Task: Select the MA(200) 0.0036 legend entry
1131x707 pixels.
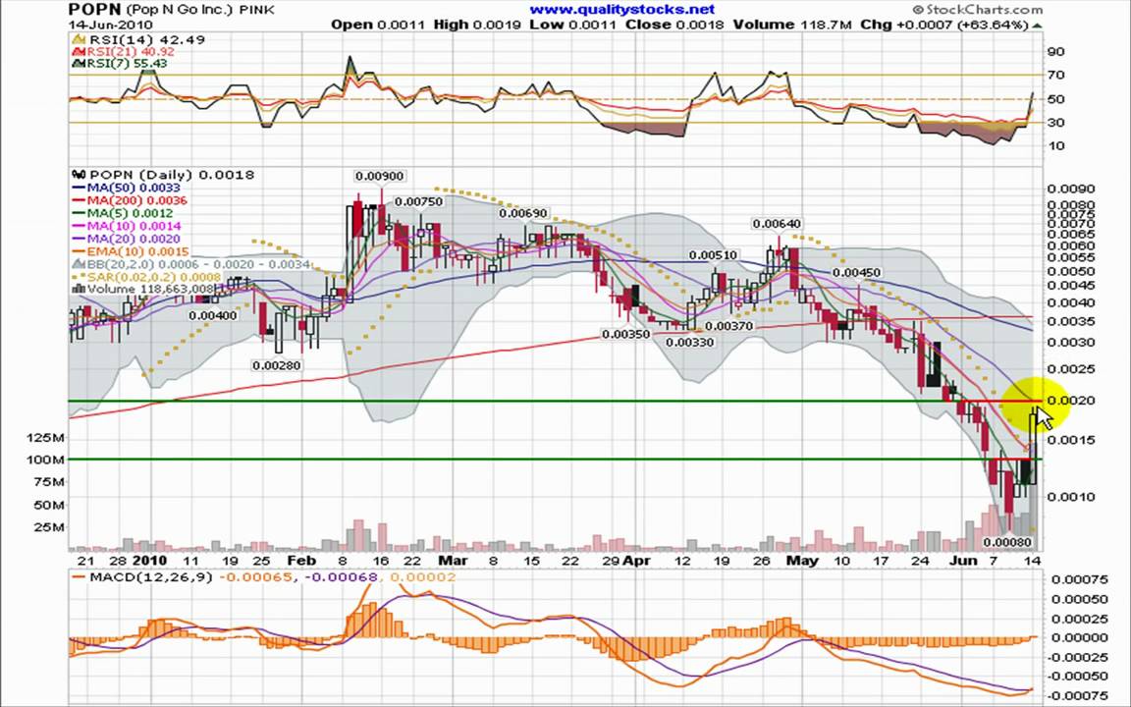Action: (130, 200)
